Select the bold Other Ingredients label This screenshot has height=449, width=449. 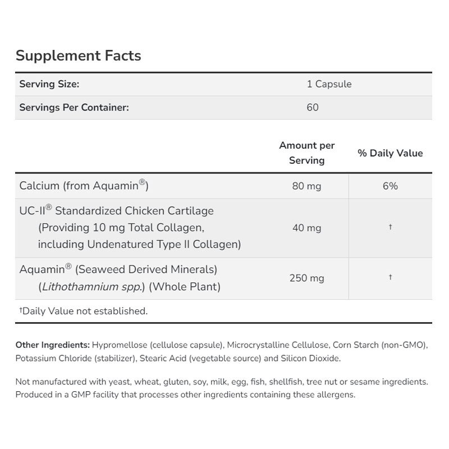coord(52,344)
